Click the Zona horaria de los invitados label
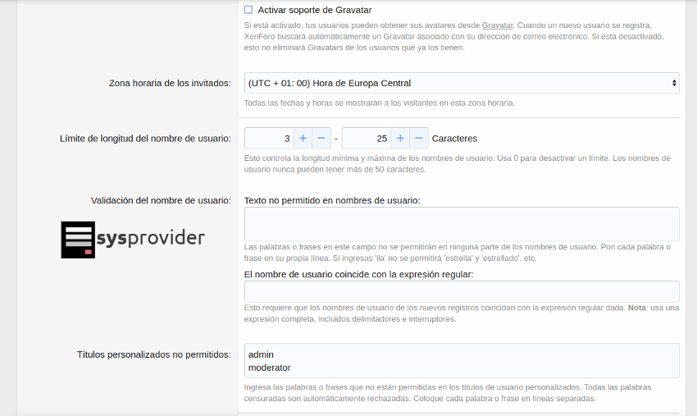 coord(170,83)
